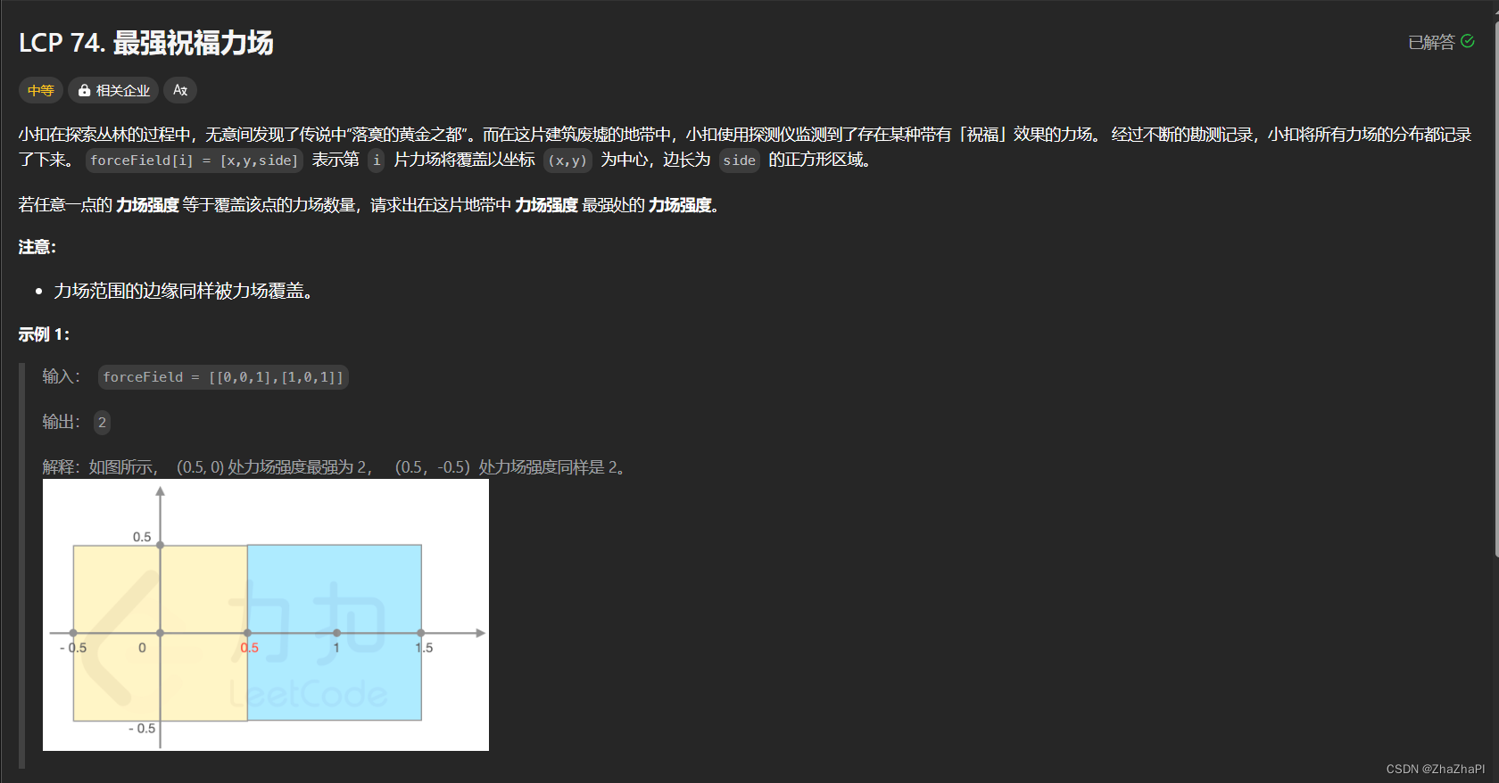Click the 已解答 green checkmark icon

click(1468, 41)
